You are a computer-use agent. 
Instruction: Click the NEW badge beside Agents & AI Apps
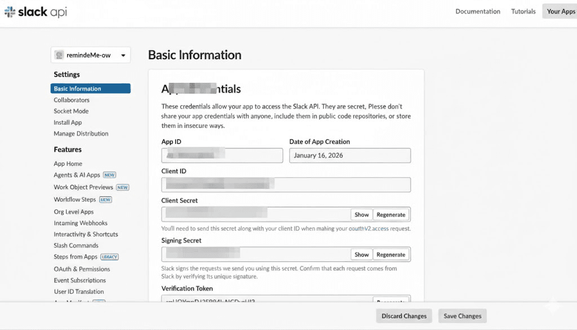[109, 175]
